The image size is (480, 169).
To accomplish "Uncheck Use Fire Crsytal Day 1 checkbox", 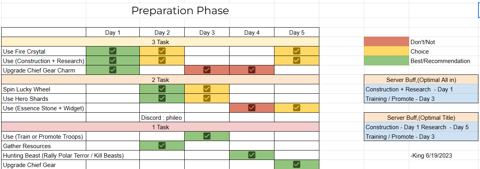I will [113, 51].
